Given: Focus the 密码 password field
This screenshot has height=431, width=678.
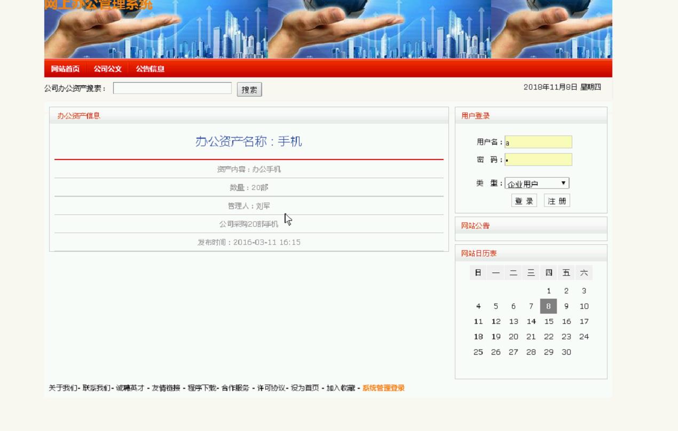Looking at the screenshot, I should (x=538, y=159).
